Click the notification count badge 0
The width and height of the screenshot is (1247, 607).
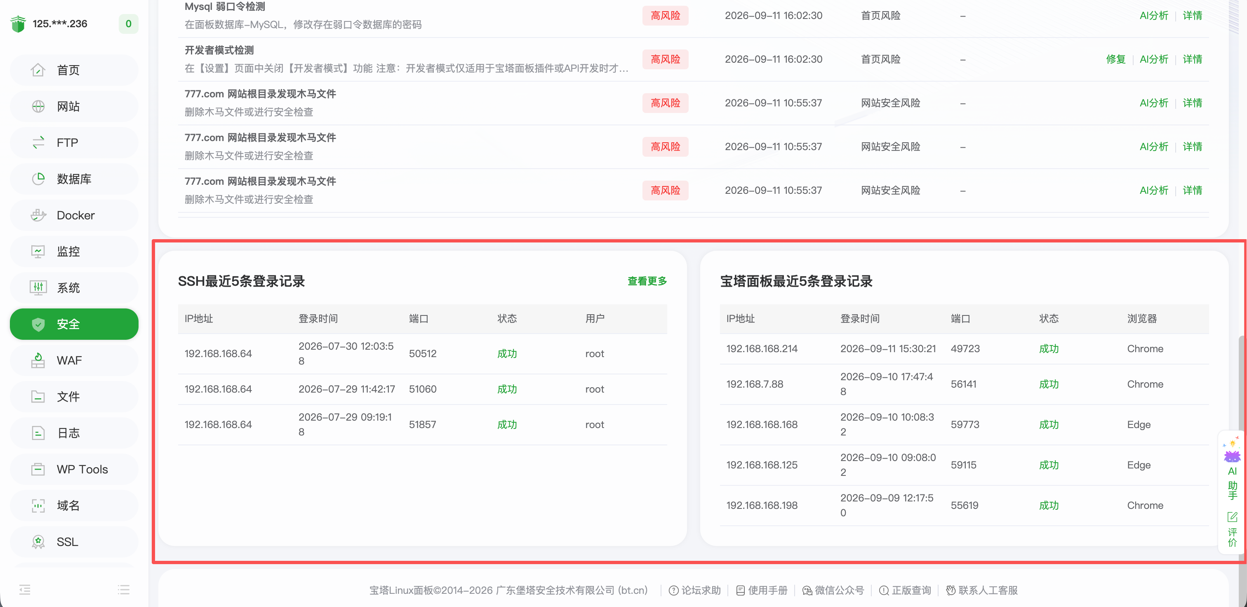(128, 24)
